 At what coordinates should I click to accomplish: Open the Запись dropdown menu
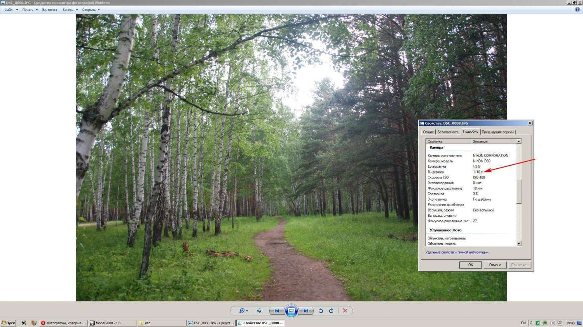tap(70, 10)
